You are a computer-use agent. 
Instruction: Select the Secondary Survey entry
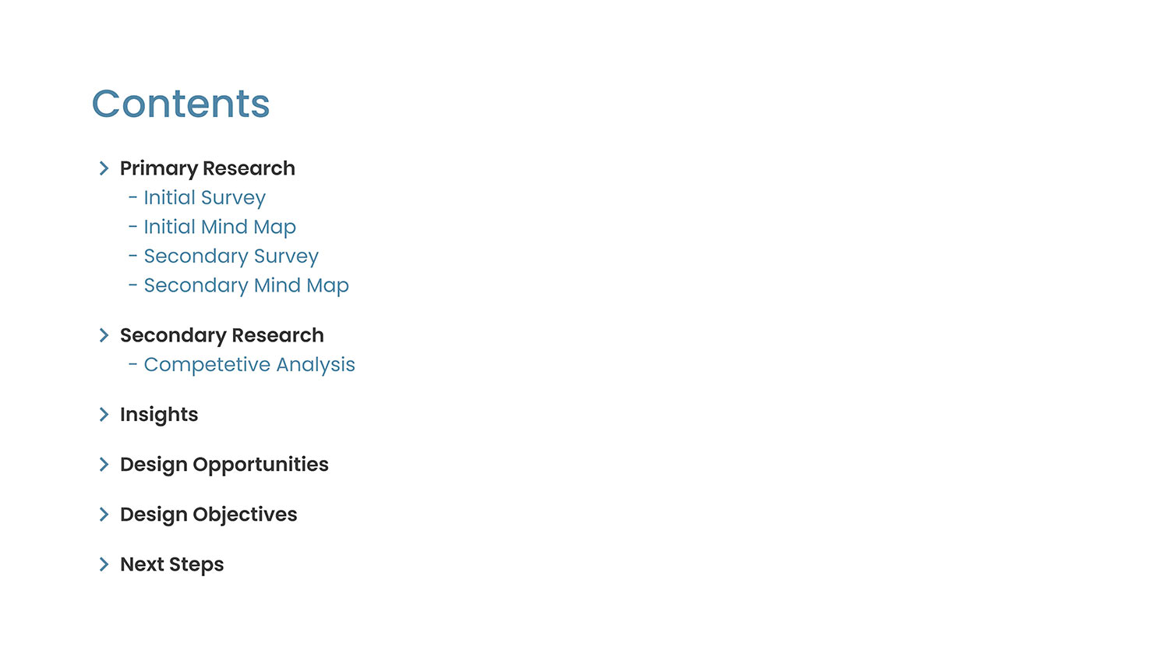click(231, 256)
